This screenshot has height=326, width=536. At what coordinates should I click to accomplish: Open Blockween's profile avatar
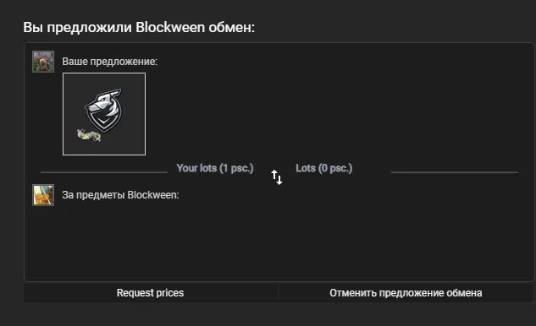point(43,195)
